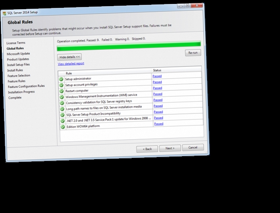Click green check icon beside Restart computer
This screenshot has height=213, width=280.
point(61,91)
